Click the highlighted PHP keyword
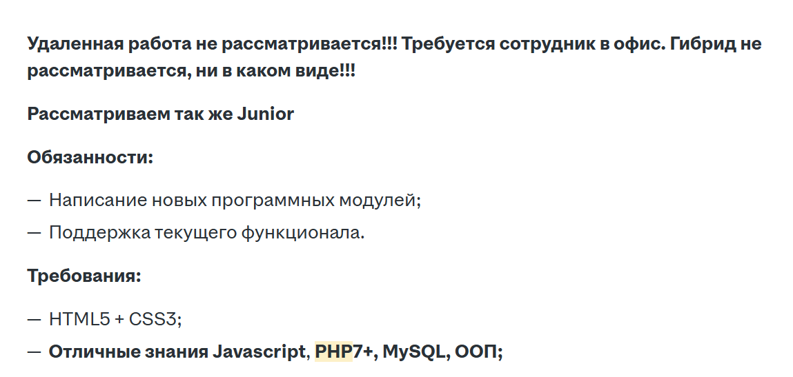The height and width of the screenshot is (377, 793). click(x=333, y=351)
